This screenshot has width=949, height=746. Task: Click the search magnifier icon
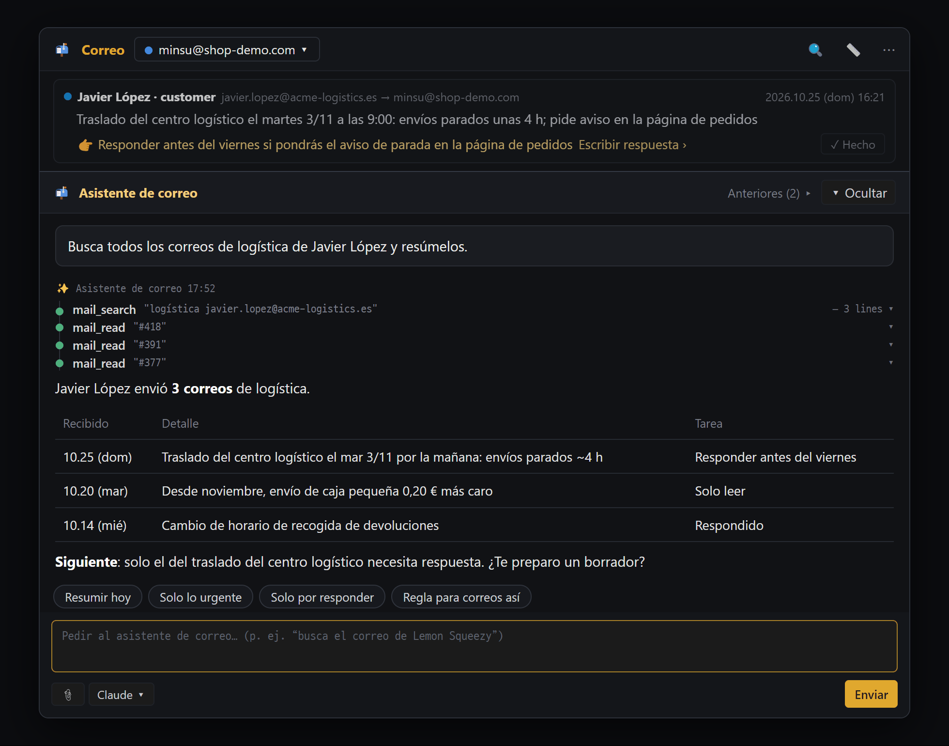click(815, 50)
